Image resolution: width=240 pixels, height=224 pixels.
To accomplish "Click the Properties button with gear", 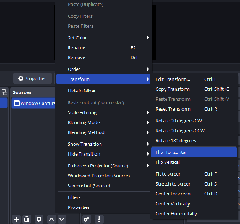I will coord(33,78).
